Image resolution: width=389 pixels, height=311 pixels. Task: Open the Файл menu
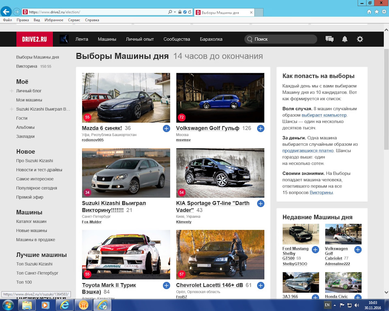pos(7,20)
